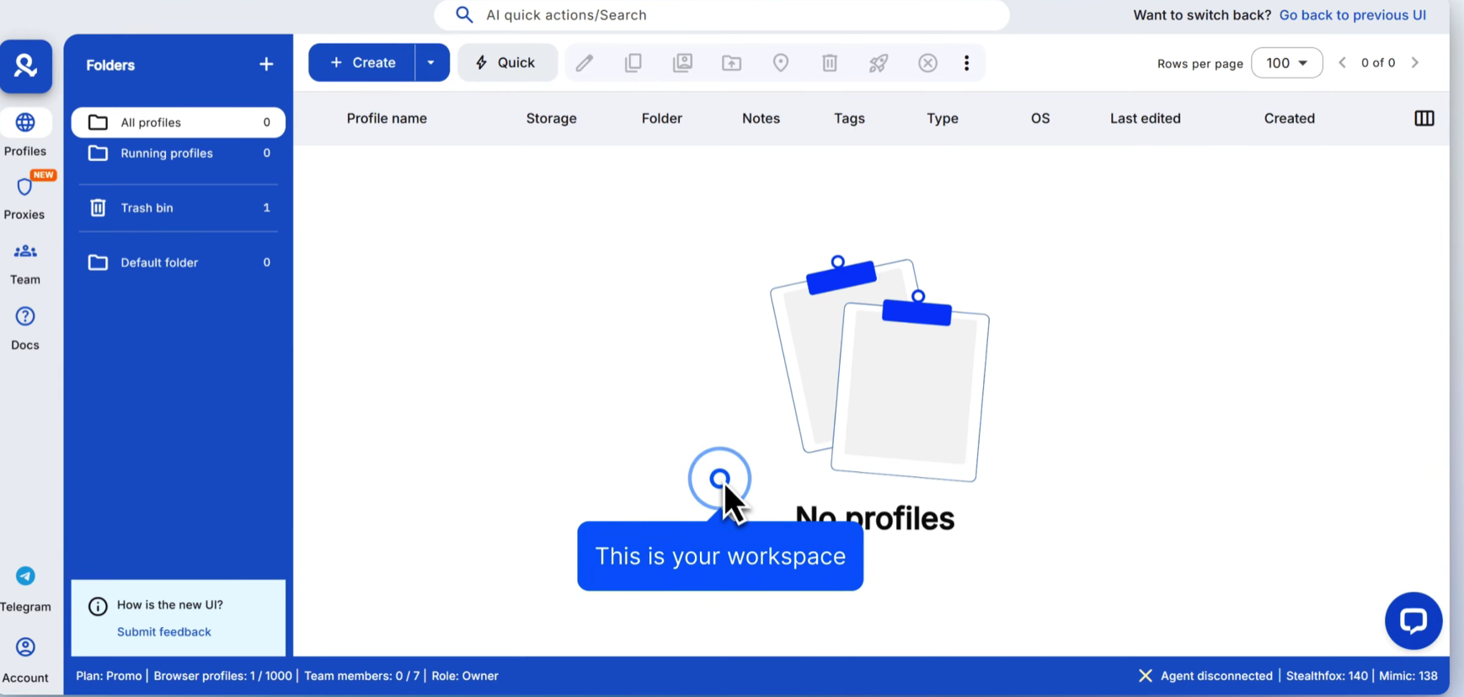The height and width of the screenshot is (697, 1464).
Task: Open the three-dot more options menu
Action: click(966, 63)
